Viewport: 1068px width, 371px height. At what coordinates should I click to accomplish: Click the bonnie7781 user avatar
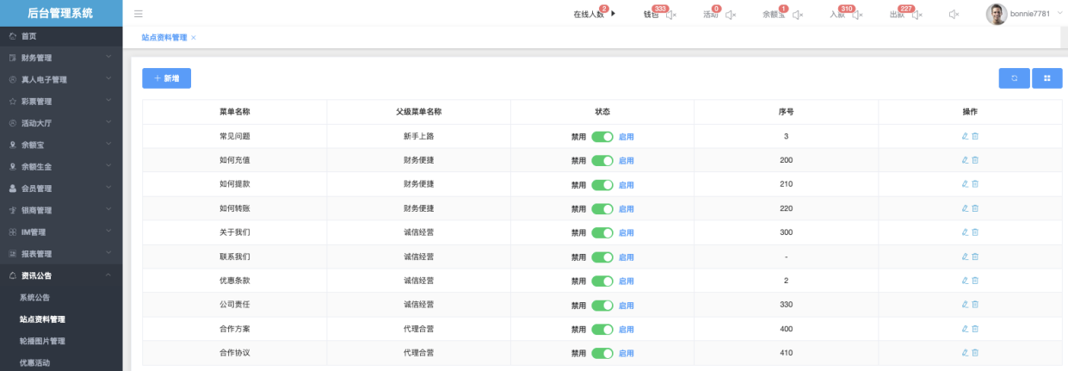(996, 14)
